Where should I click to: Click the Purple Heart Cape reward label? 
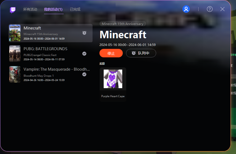click(x=113, y=96)
